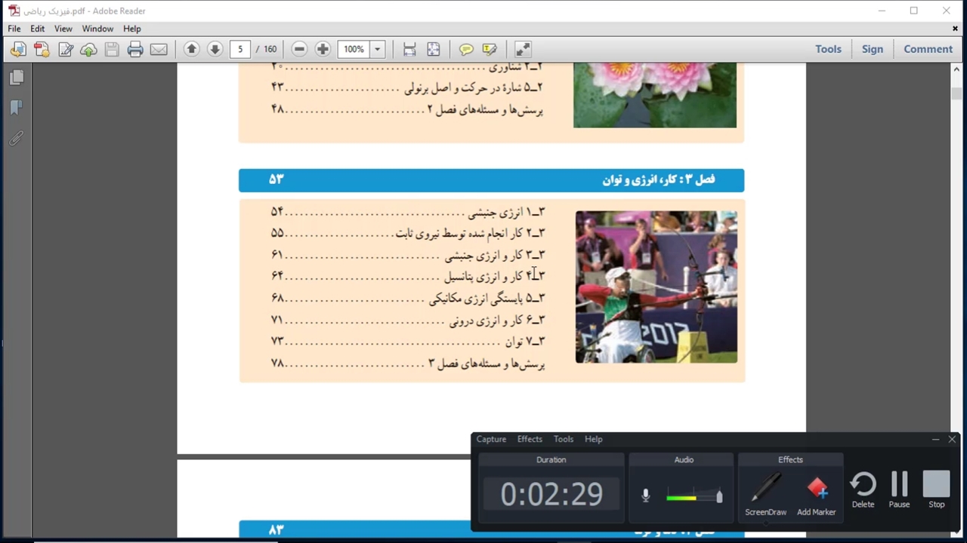
Task: Mute the recorder microphone
Action: tap(645, 495)
